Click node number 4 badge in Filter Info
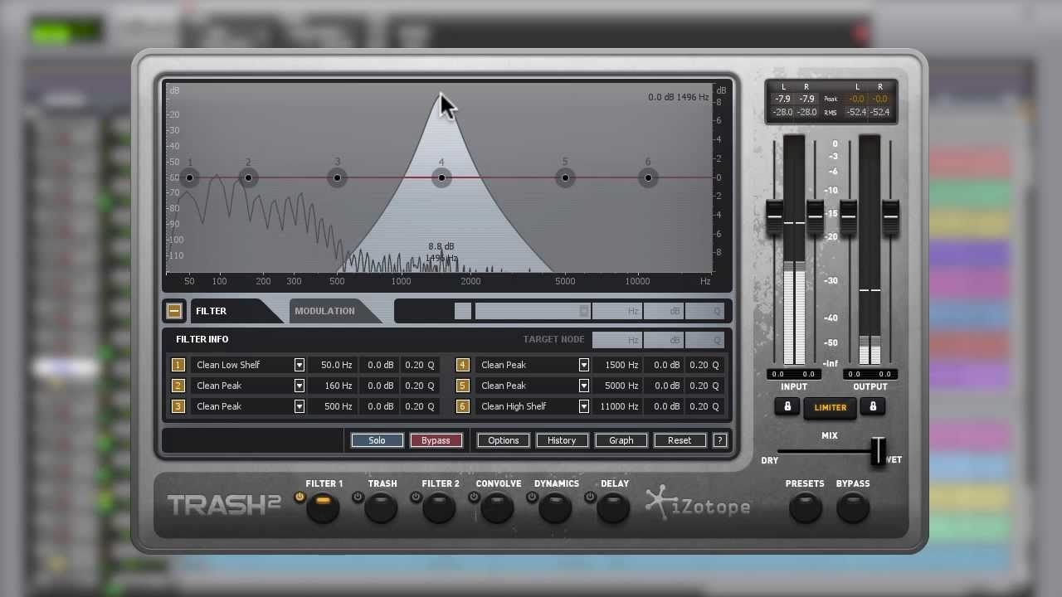 462,365
